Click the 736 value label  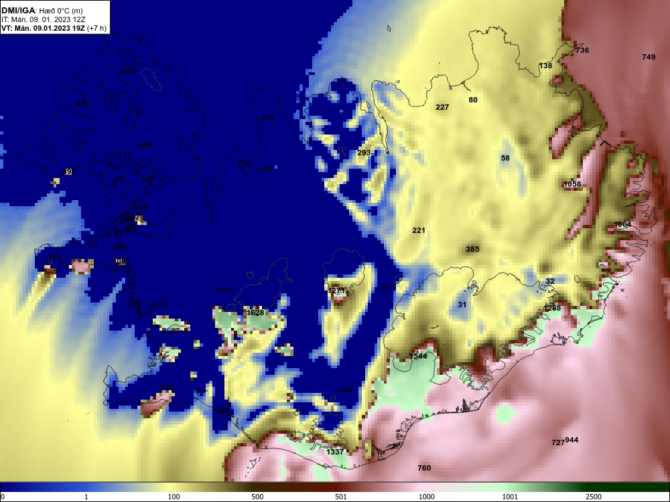click(x=582, y=50)
